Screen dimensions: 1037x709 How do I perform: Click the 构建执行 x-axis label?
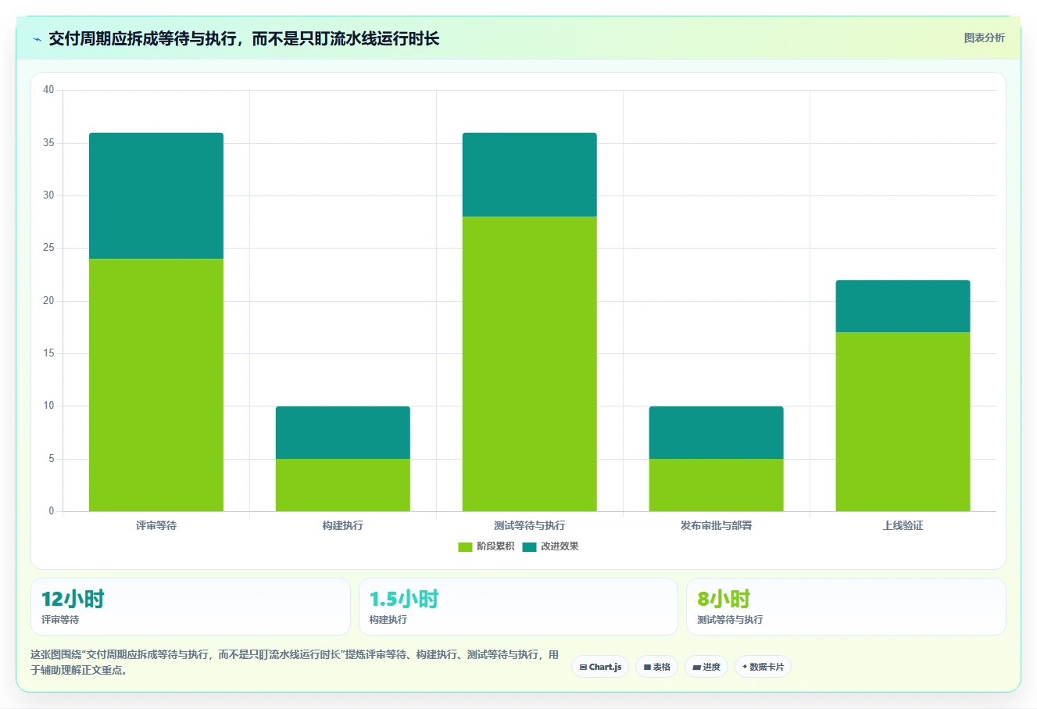click(343, 525)
